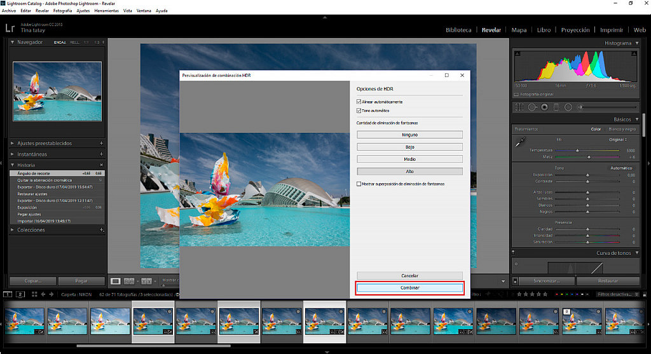Set ghost removal amount to Medio

point(409,159)
